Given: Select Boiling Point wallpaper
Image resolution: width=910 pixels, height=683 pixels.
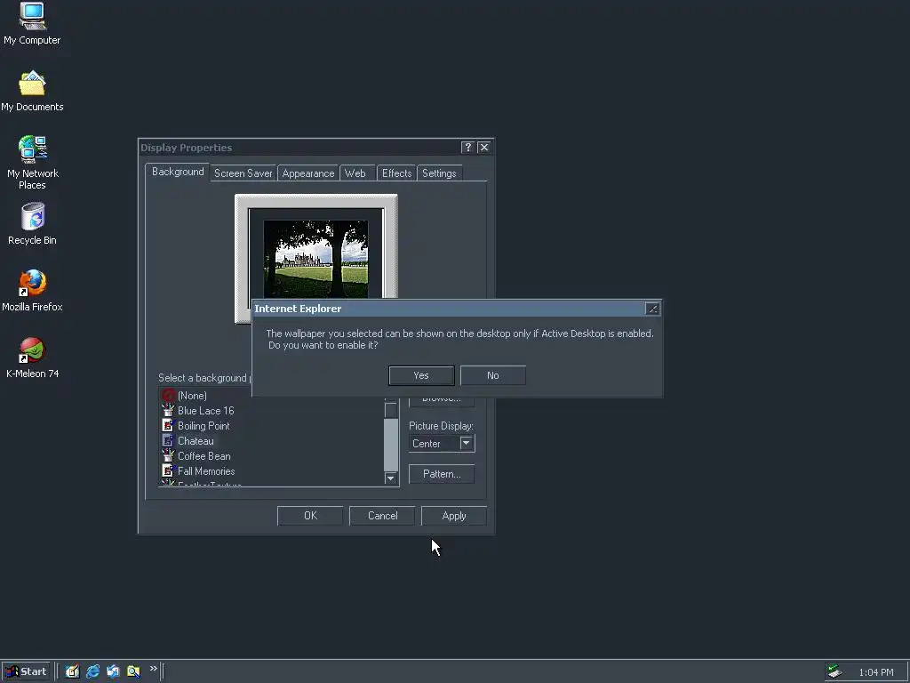Looking at the screenshot, I should click(x=204, y=426).
